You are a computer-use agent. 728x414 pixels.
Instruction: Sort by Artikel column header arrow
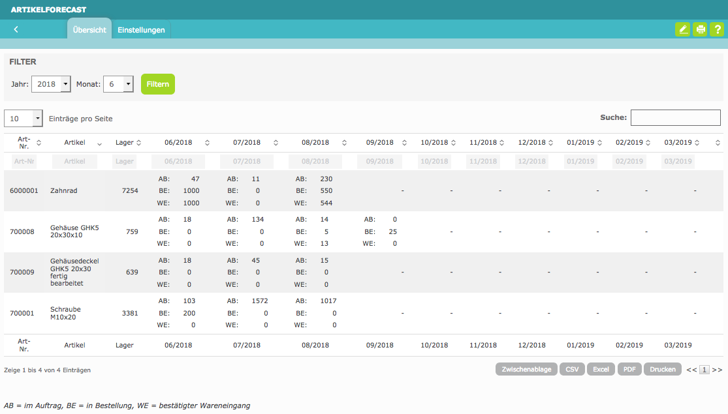pos(99,143)
